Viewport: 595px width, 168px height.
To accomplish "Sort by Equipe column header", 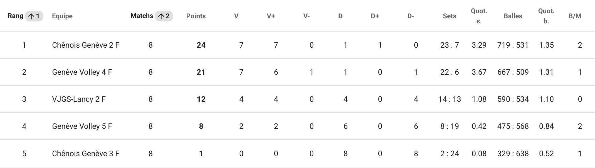I will click(x=62, y=16).
